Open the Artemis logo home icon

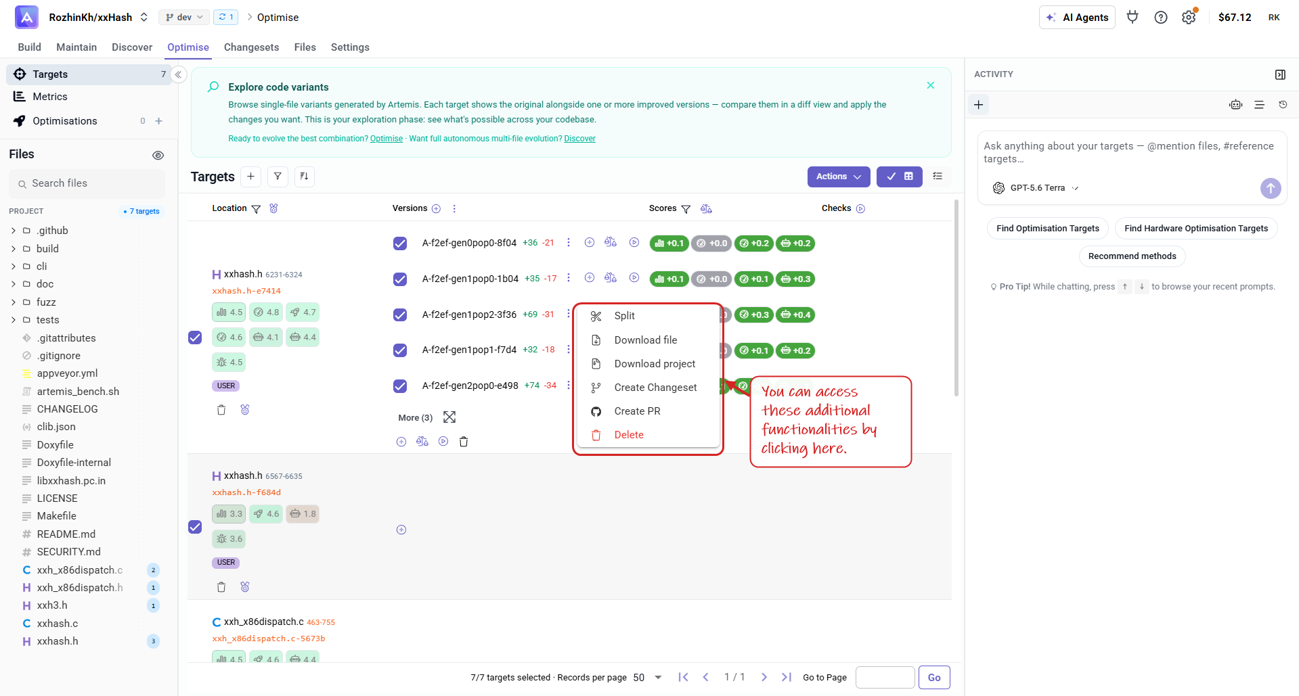[x=26, y=17]
